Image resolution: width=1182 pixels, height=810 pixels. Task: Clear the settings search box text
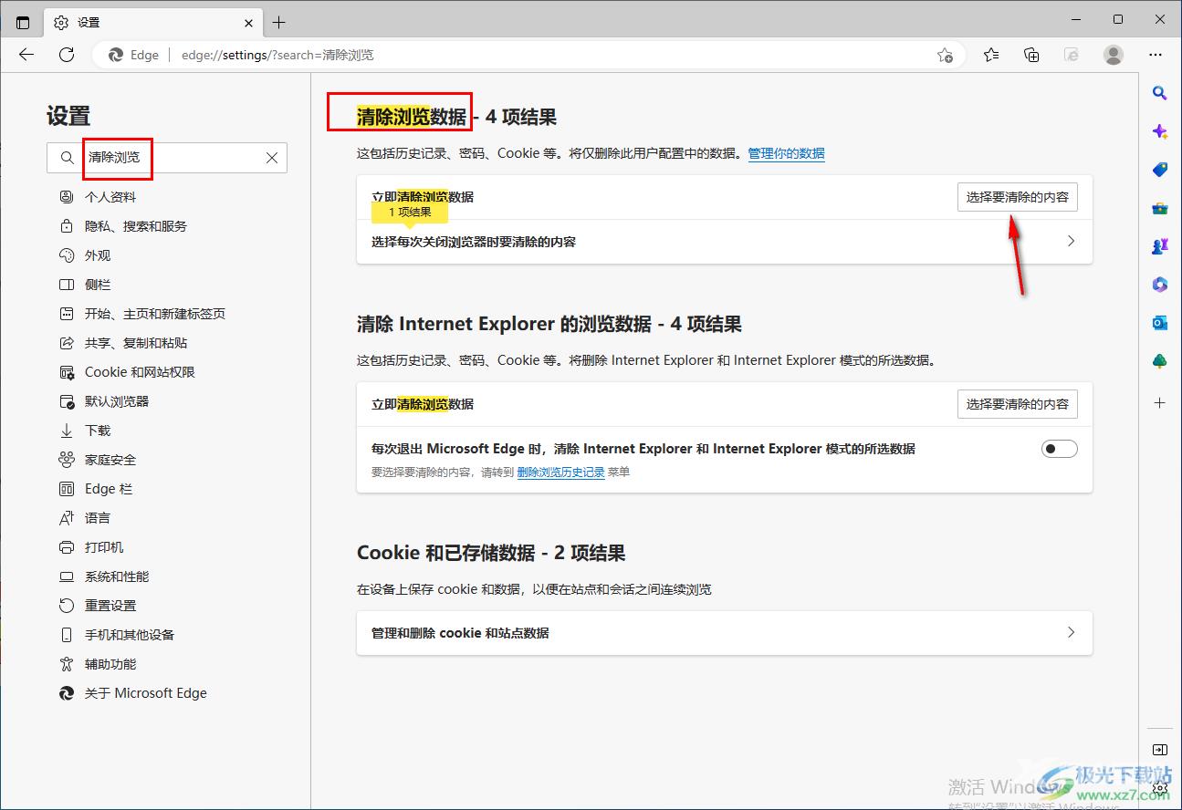(x=272, y=158)
